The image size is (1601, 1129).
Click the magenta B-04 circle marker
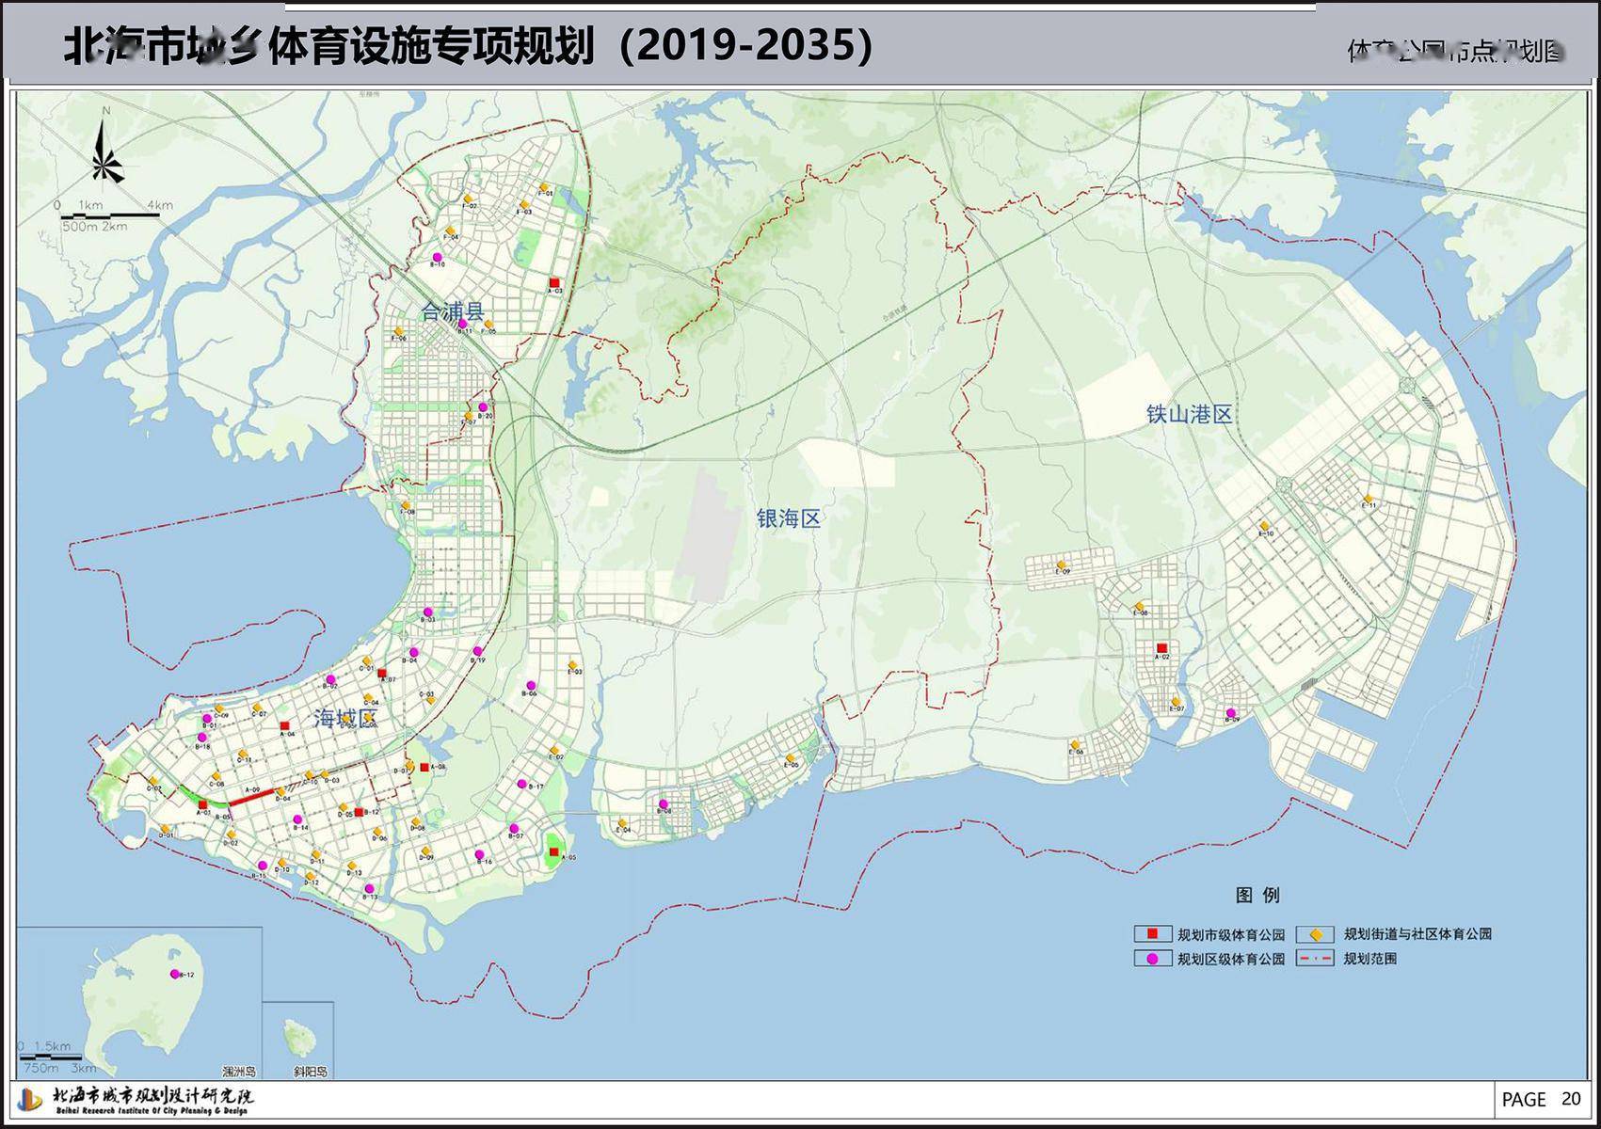(x=413, y=652)
